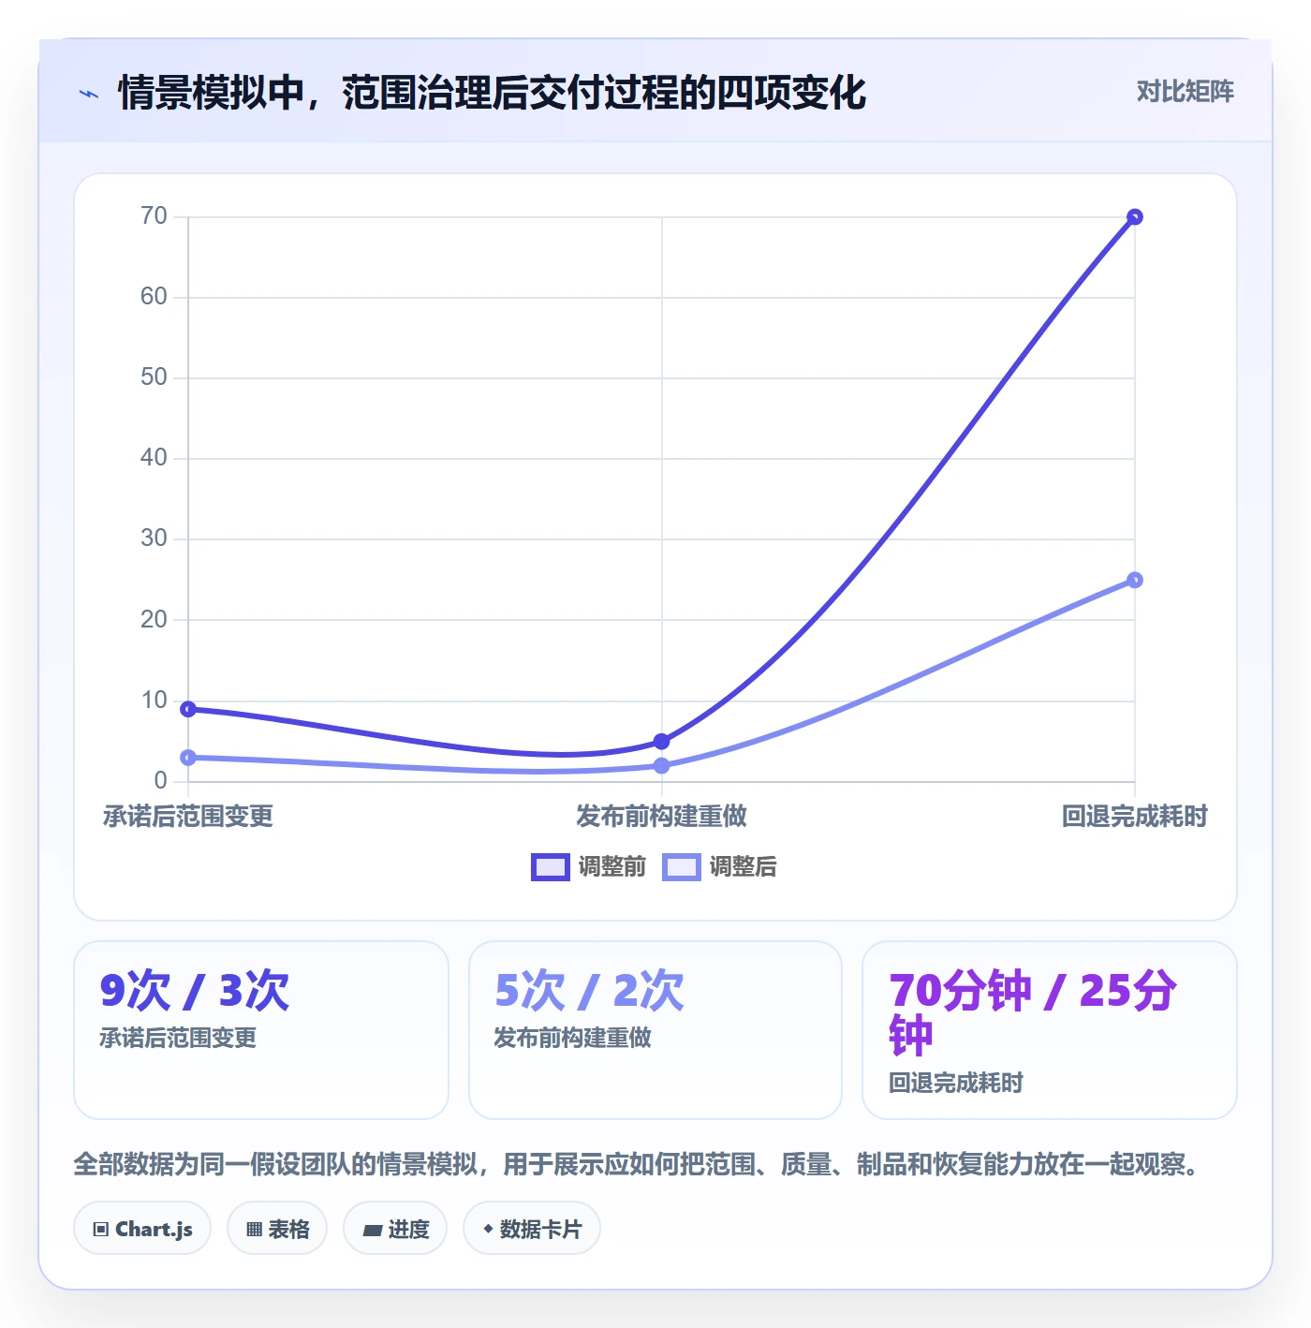This screenshot has width=1311, height=1328.
Task: Click the footnote starting with 全部数据为同一假设团队
Action: pyautogui.click(x=639, y=1164)
